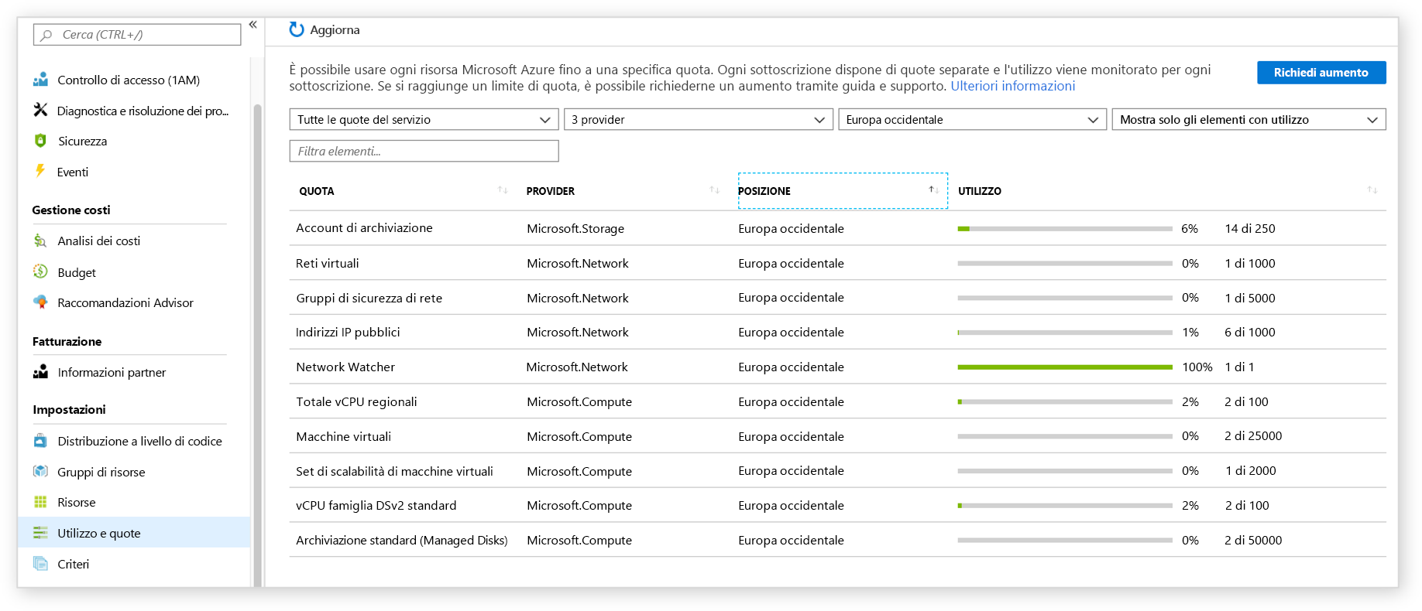Click the Utilizzo e quote icon
Viewport: 1422px width, 611px height.
[40, 533]
